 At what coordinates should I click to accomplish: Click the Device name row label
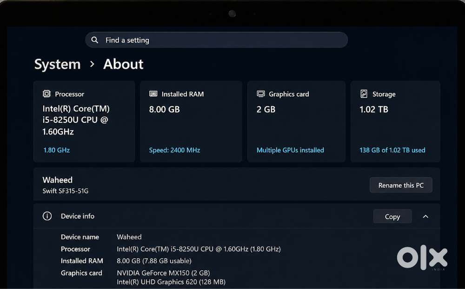[80, 237]
